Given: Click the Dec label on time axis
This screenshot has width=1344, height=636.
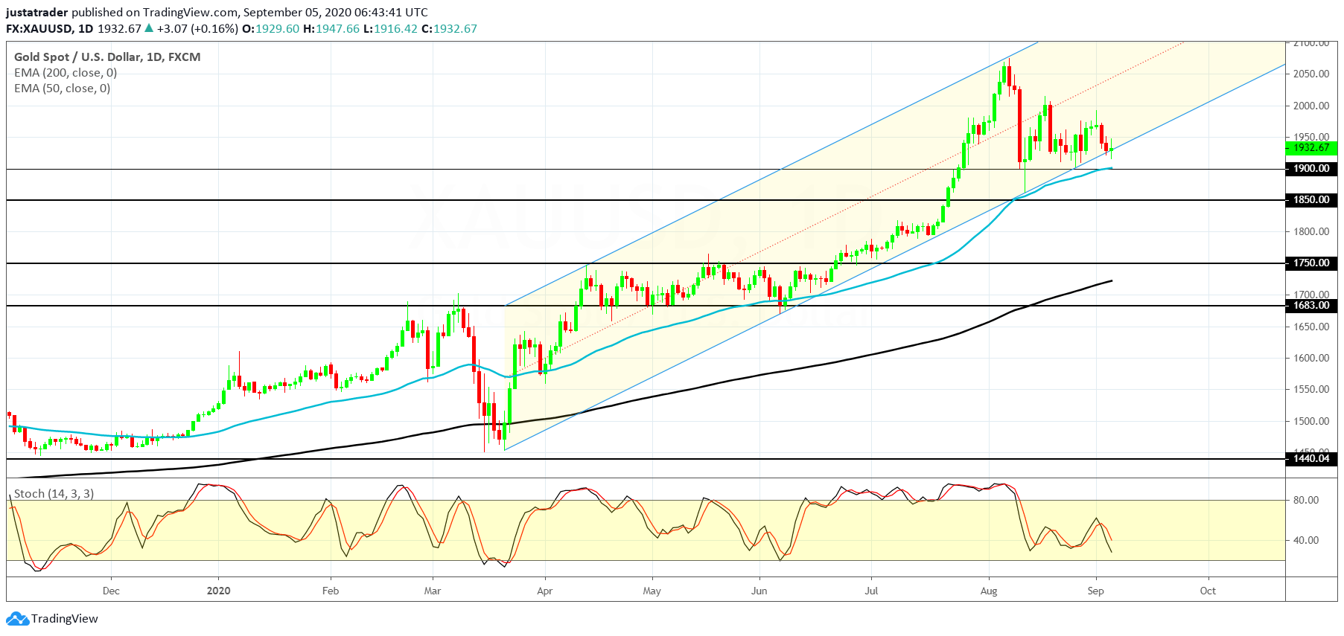Looking at the screenshot, I should tap(111, 591).
